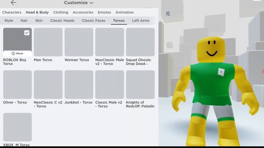The image size is (264, 148).
Task: Choose the Man Torso thumbnail
Action: tap(48, 42)
